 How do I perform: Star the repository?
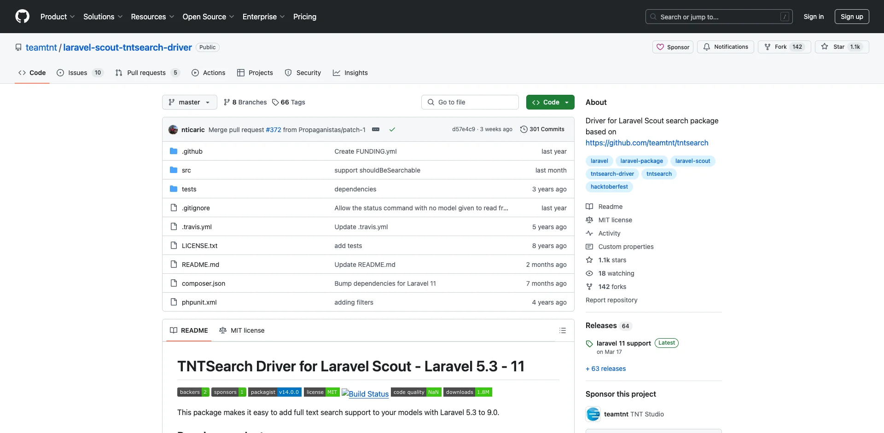click(842, 47)
